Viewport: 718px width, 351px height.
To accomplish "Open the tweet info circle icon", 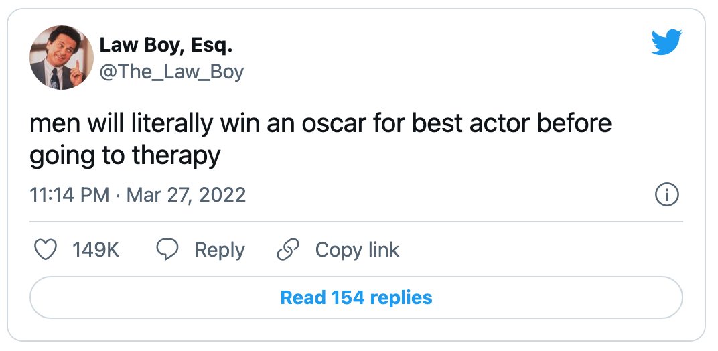I will [x=667, y=195].
